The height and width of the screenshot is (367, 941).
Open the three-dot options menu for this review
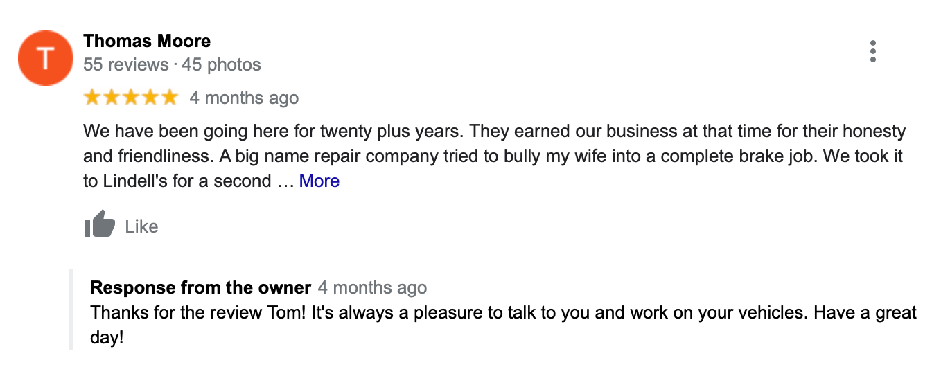pos(872,51)
